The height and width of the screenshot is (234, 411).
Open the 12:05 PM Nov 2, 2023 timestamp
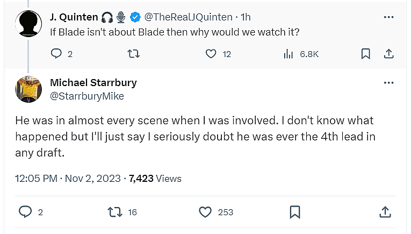(67, 179)
